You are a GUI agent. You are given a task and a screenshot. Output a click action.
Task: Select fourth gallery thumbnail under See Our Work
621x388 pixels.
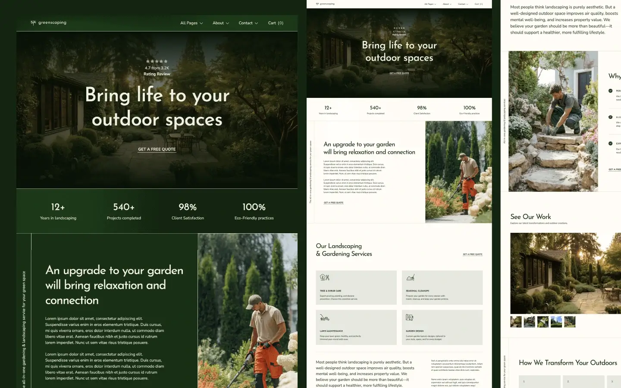(x=556, y=322)
